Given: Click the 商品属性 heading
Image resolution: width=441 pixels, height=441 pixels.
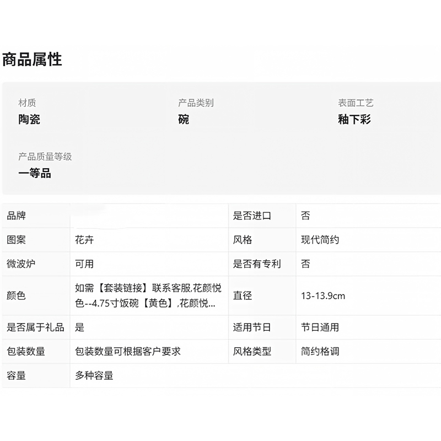Looking at the screenshot, I should [x=32, y=60].
